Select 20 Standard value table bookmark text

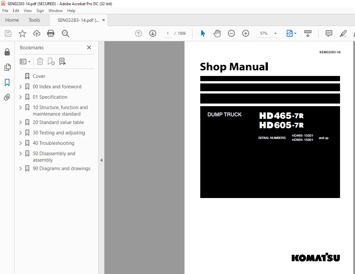[58, 122]
